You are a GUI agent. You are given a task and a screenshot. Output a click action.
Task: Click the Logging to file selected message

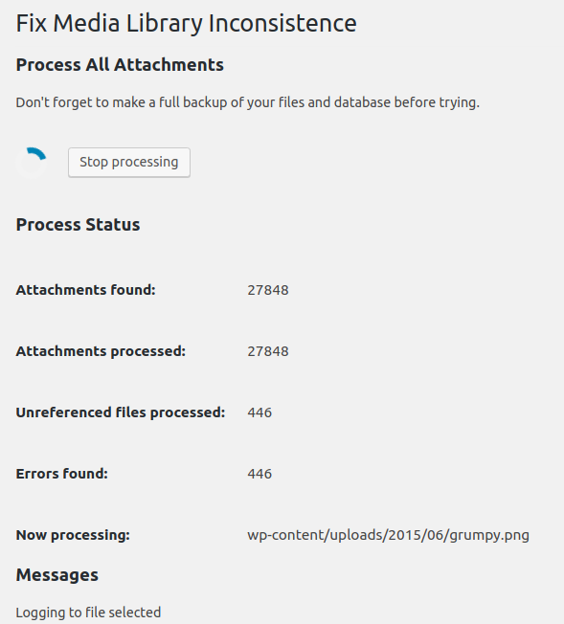88,613
